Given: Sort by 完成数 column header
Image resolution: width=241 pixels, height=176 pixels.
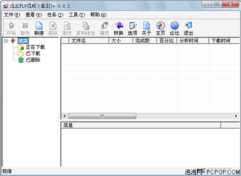Looking at the screenshot, I should 145,41.
